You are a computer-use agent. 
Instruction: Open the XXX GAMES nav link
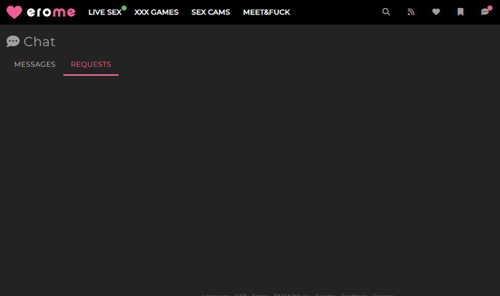(156, 12)
